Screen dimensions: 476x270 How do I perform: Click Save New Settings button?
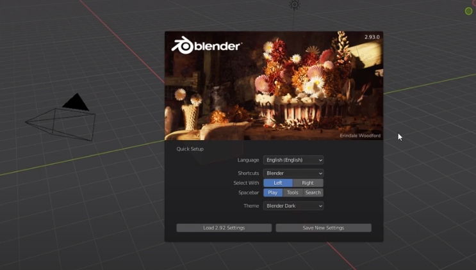pos(324,228)
